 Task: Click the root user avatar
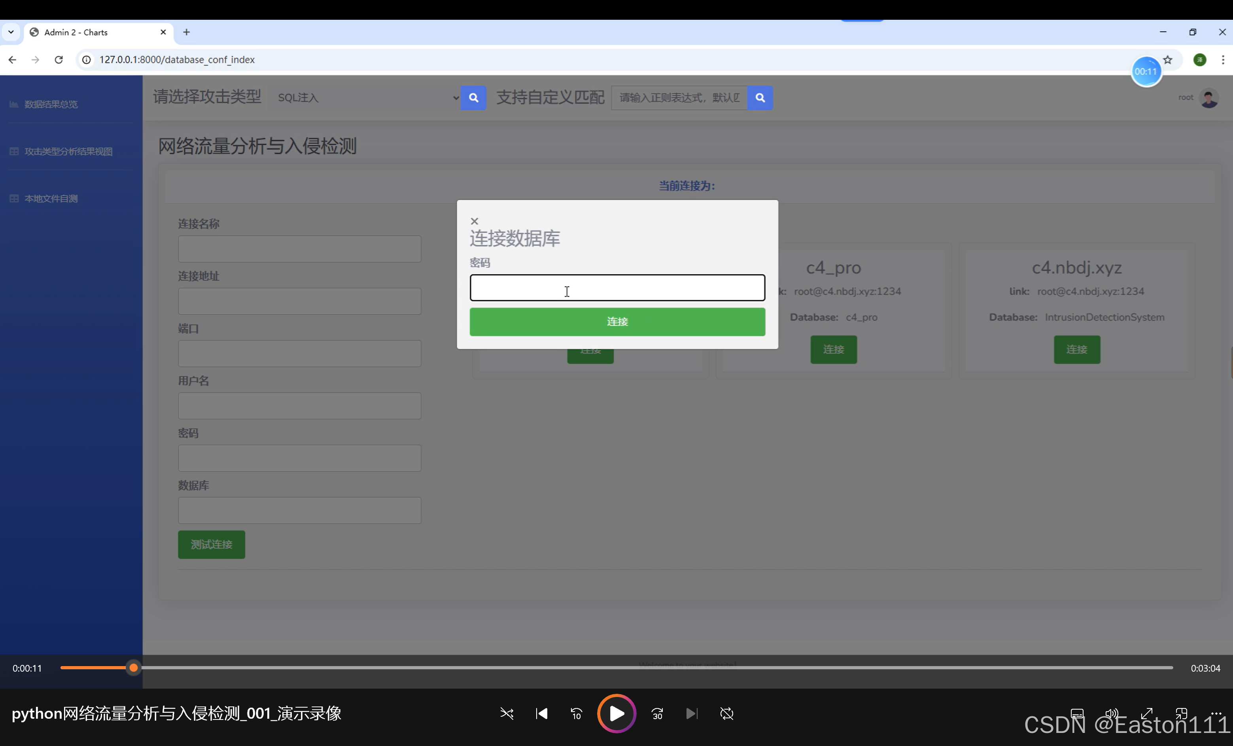click(1209, 98)
